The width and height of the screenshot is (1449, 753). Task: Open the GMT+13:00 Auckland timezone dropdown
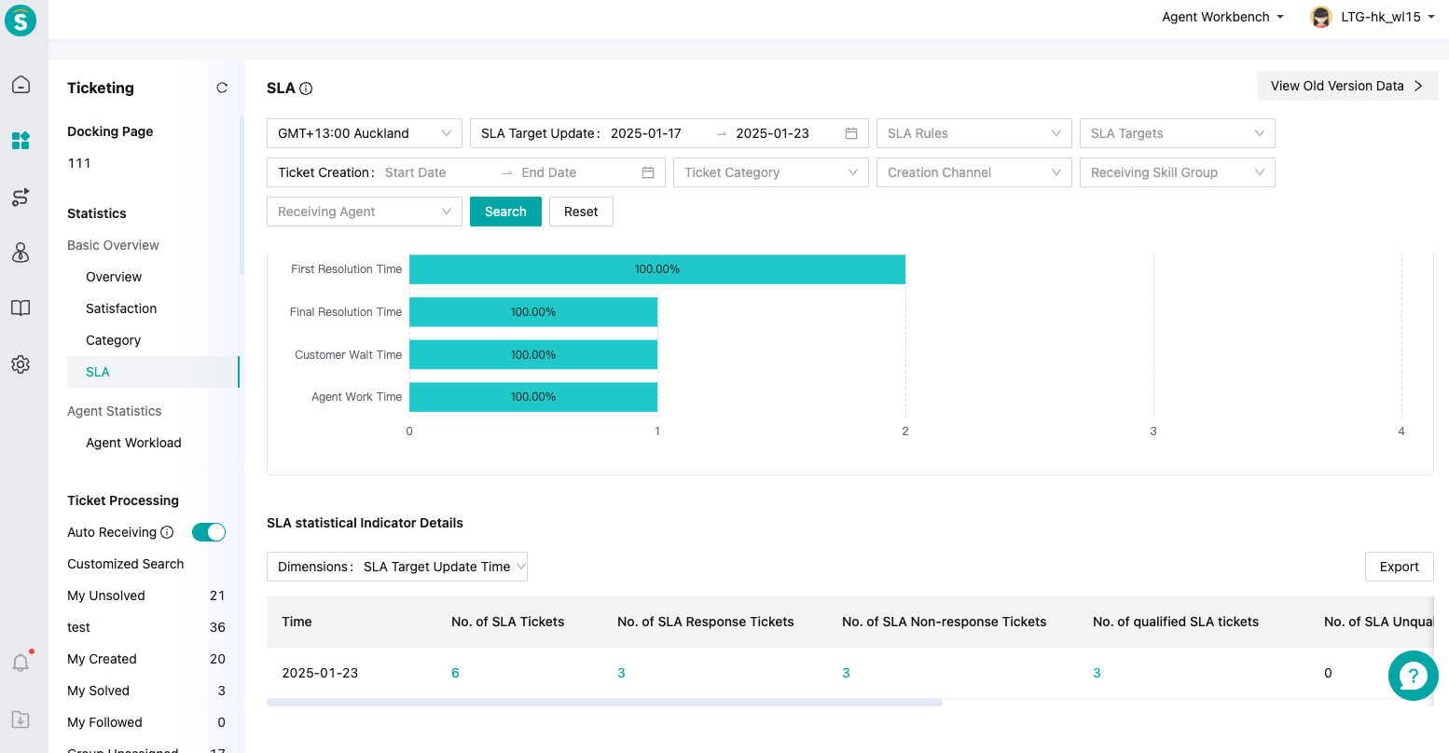tap(365, 133)
